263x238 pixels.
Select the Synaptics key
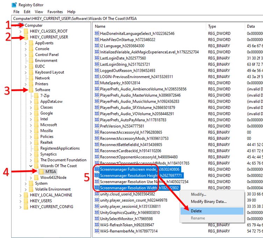(x=49, y=154)
